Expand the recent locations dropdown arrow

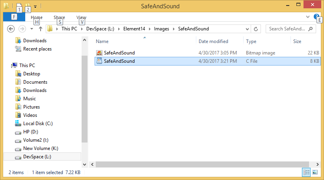coord(32,29)
